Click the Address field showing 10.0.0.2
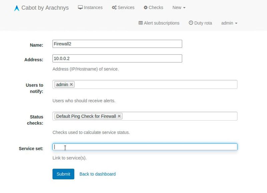This screenshot has height=193, width=267. pyautogui.click(x=117, y=58)
